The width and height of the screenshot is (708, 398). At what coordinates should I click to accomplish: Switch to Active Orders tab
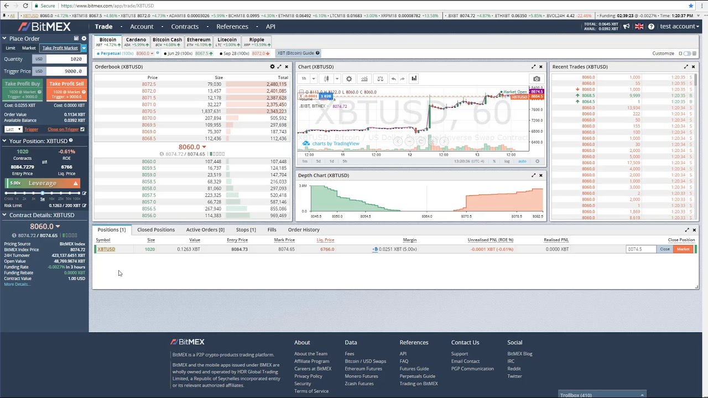pos(205,230)
